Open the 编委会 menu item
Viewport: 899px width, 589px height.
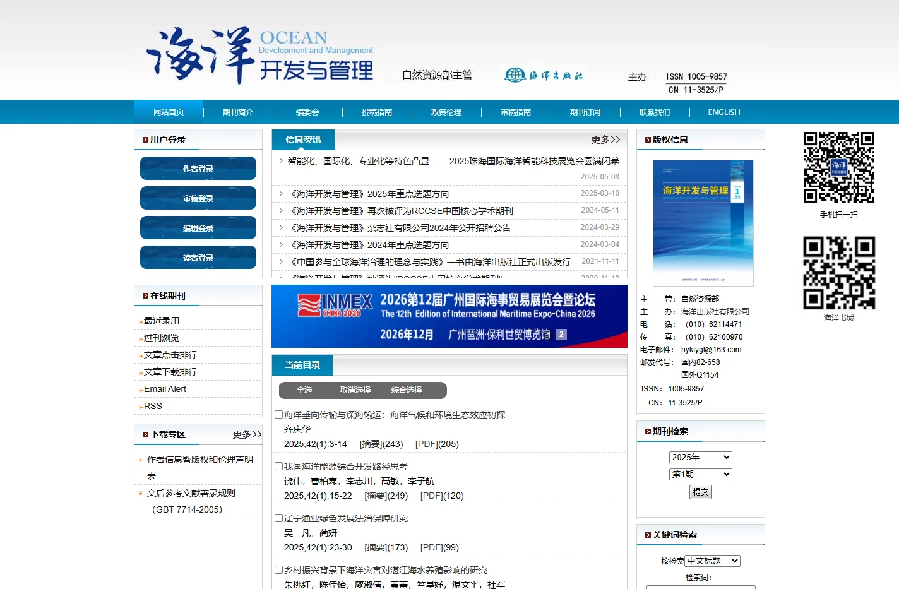tap(307, 112)
